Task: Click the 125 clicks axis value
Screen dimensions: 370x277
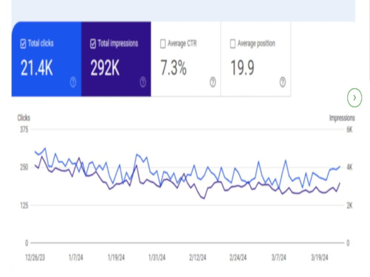Action: pyautogui.click(x=24, y=206)
